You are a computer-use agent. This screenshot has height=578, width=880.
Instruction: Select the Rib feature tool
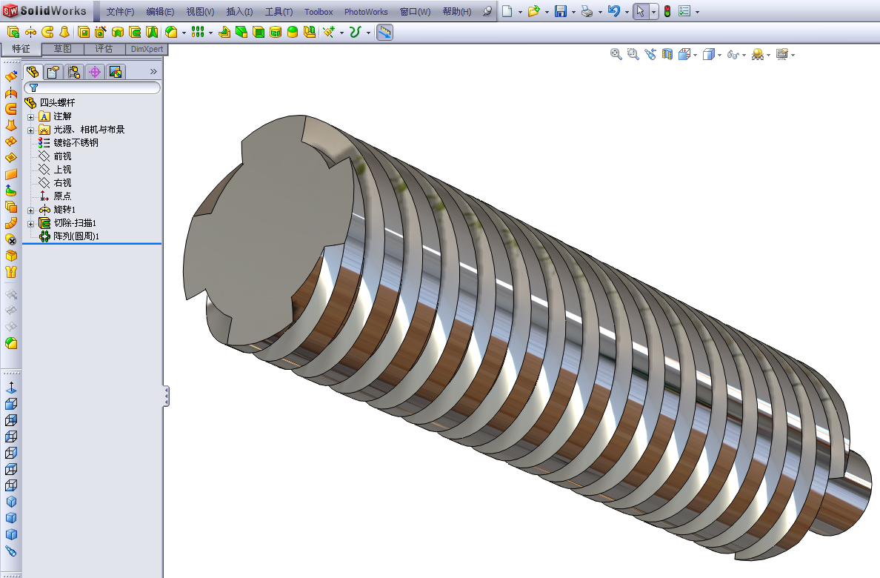click(x=224, y=32)
